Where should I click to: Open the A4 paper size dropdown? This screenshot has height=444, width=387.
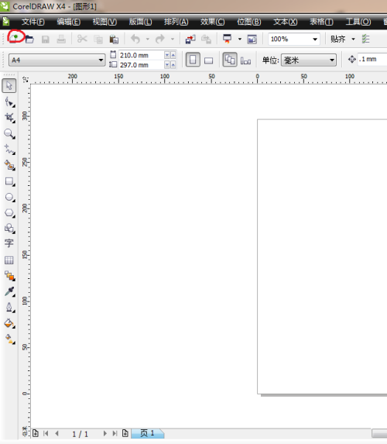click(57, 60)
